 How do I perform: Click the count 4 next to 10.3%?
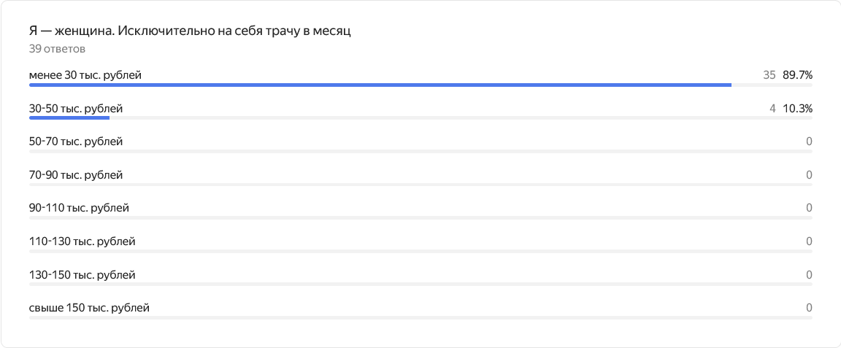(x=772, y=109)
